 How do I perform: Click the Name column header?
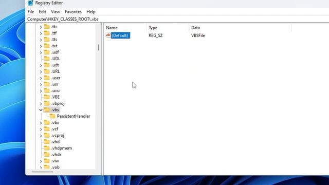click(x=125, y=28)
